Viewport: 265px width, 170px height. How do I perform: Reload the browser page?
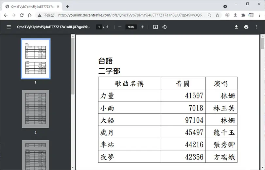[x=22, y=15]
